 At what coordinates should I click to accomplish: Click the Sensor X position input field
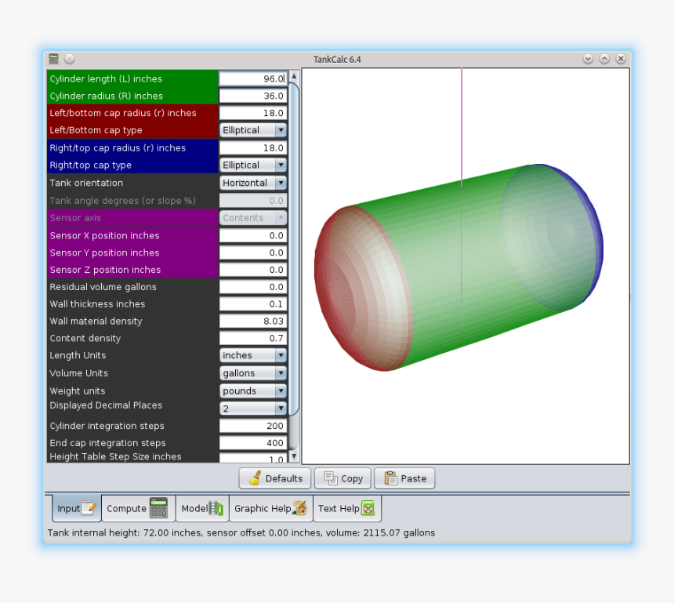(251, 235)
